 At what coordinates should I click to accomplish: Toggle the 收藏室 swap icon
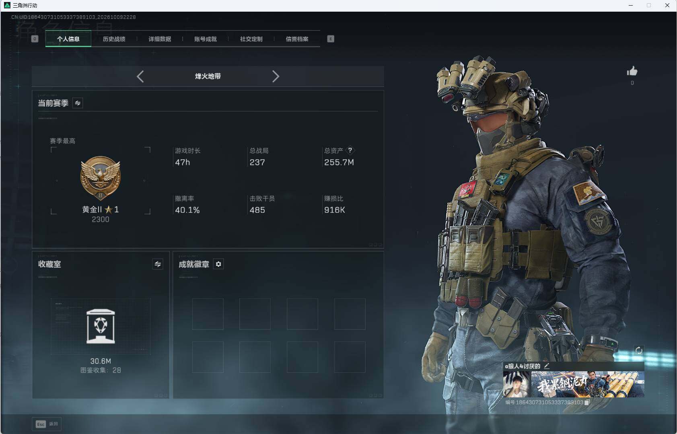click(x=158, y=264)
